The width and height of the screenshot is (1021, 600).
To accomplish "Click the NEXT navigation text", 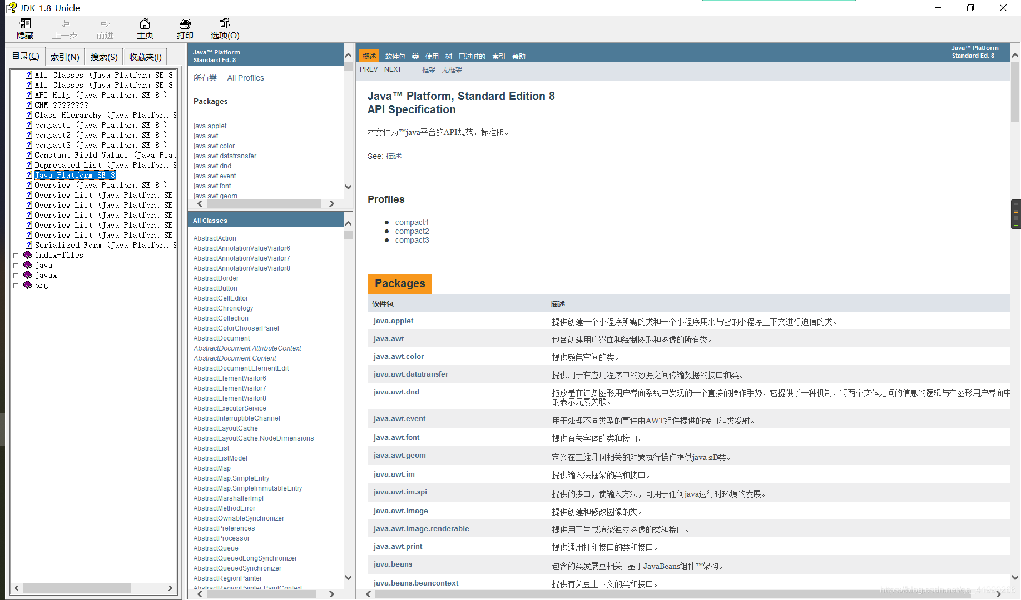I will (393, 69).
